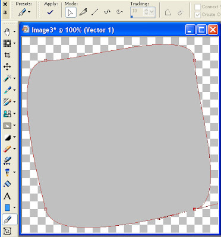Switch to Knife mode
Screen dimensions: 221x237
pos(83,12)
